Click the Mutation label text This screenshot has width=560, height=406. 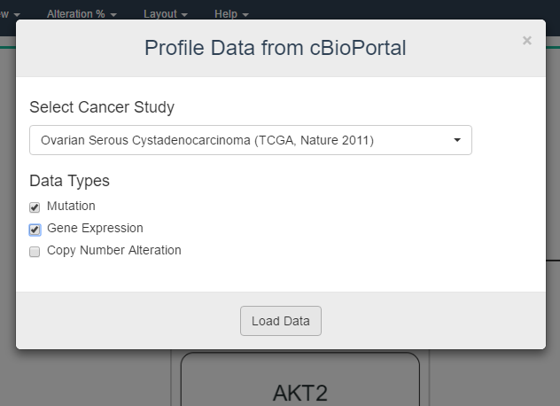point(71,206)
